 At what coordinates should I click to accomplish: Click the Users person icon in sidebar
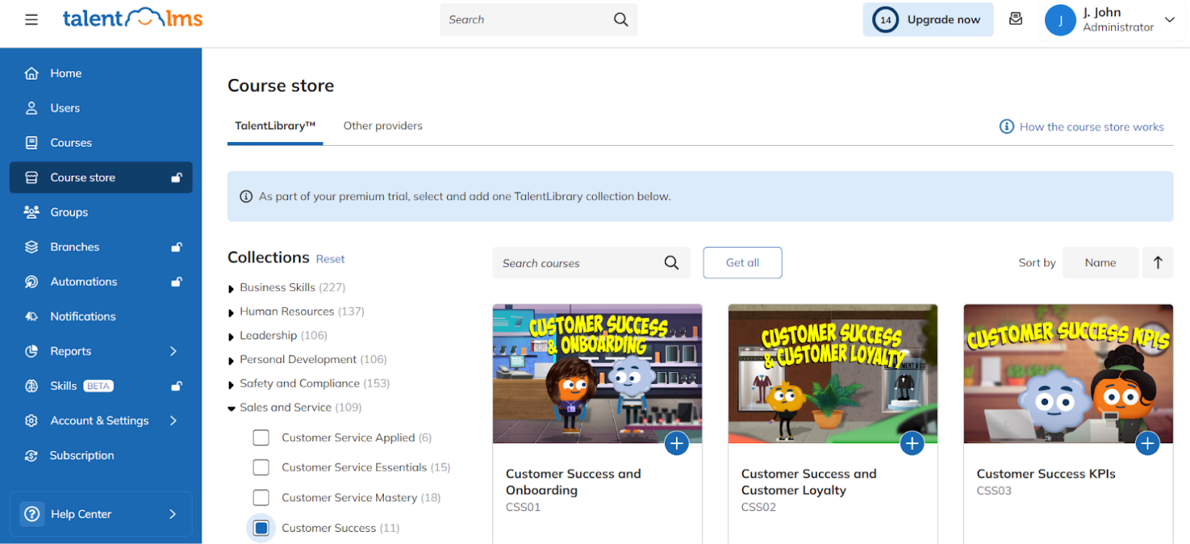(32, 108)
